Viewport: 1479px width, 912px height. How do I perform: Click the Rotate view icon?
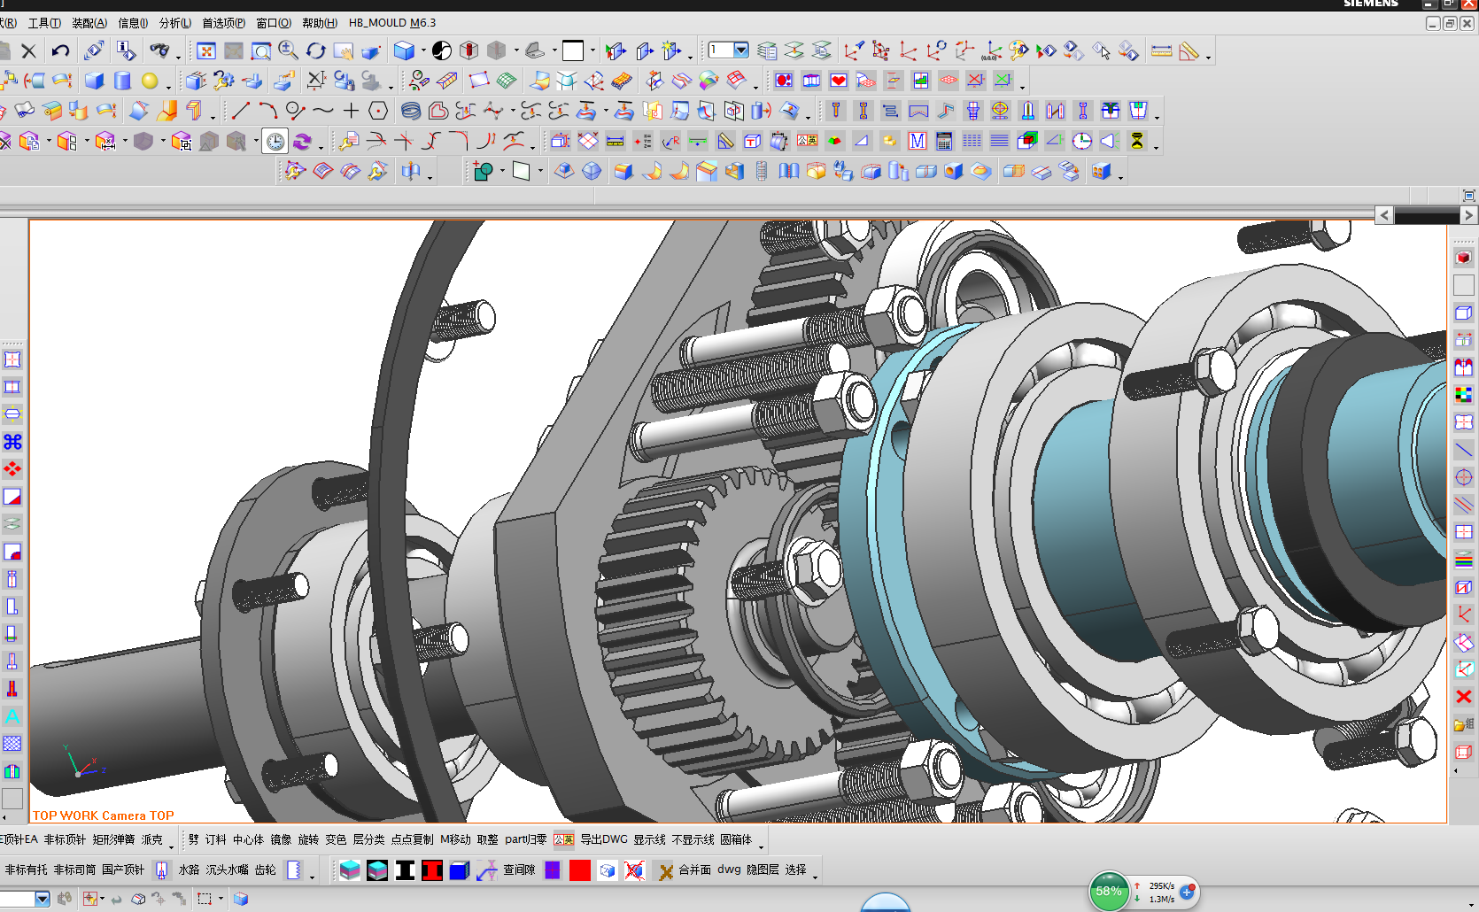point(315,50)
